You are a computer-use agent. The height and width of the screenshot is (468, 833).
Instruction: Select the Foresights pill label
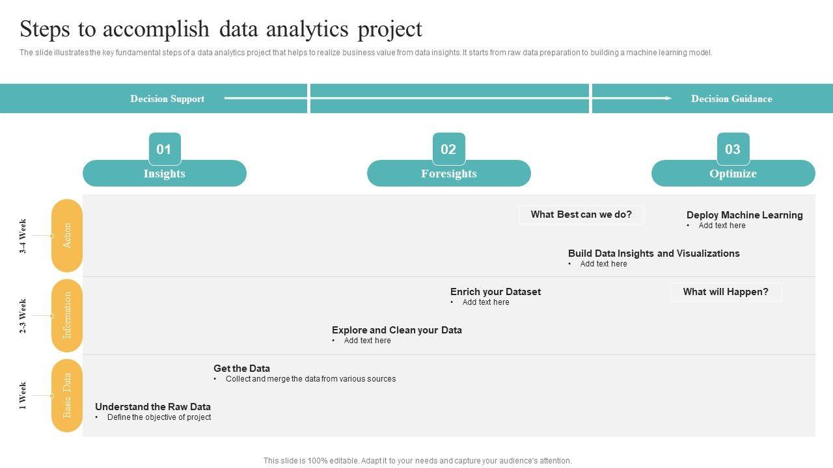point(448,174)
